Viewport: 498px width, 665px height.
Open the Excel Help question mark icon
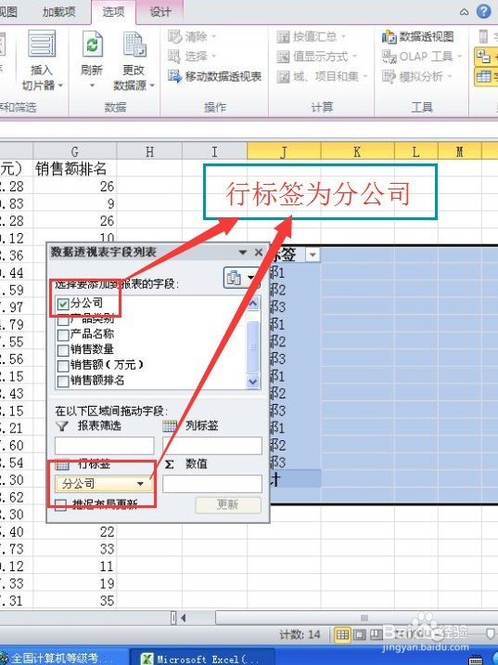[x=483, y=11]
